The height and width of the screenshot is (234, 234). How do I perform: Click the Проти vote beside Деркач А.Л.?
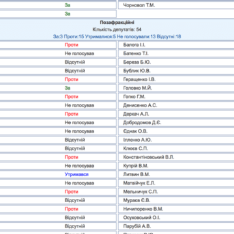[71, 114]
